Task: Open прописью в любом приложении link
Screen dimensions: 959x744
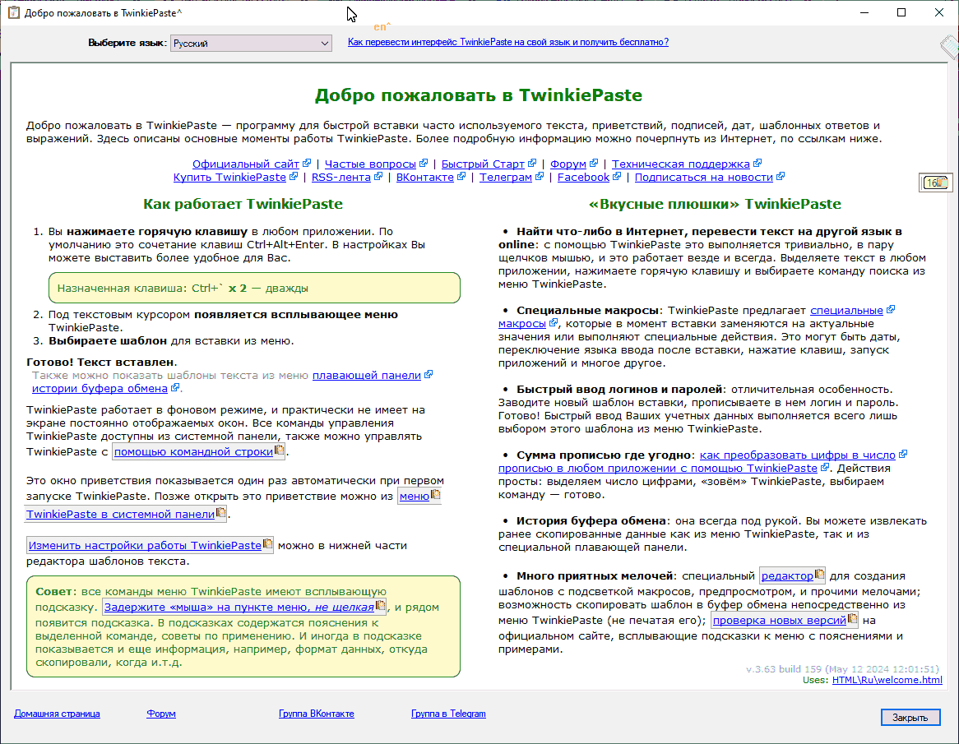Action: coord(657,468)
